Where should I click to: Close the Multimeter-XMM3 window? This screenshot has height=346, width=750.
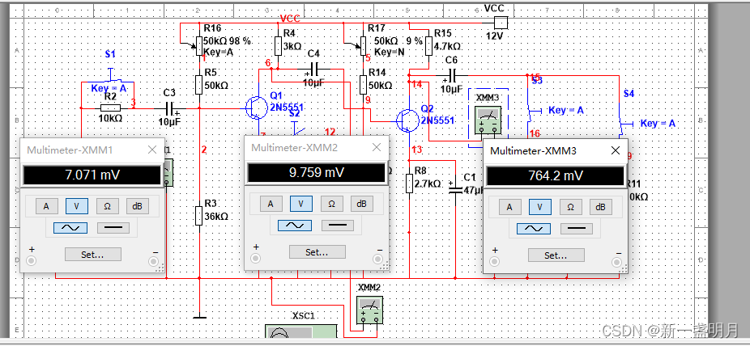616,151
